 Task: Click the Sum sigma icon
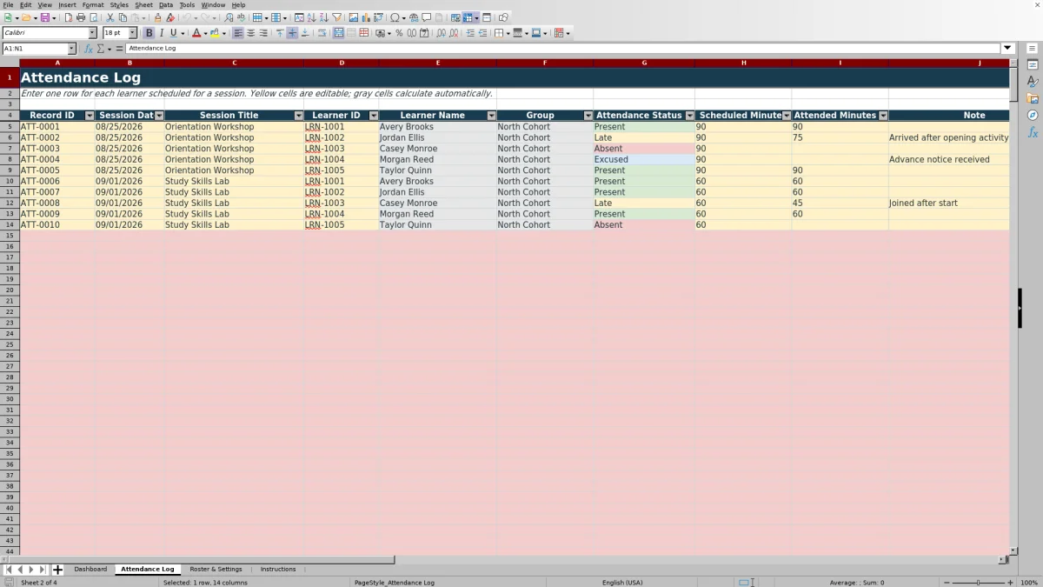point(101,49)
